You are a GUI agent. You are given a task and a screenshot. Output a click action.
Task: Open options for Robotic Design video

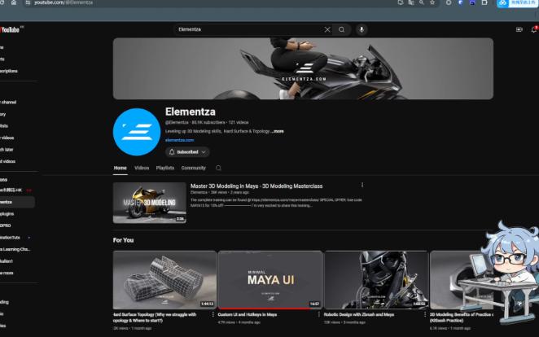click(425, 314)
